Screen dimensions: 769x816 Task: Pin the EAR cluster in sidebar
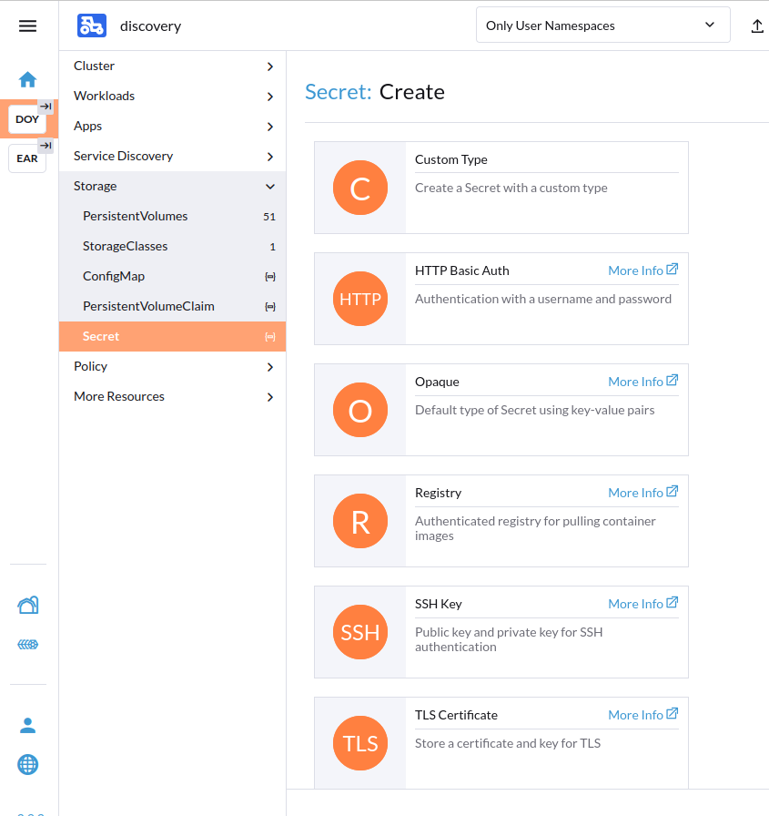pyautogui.click(x=46, y=146)
